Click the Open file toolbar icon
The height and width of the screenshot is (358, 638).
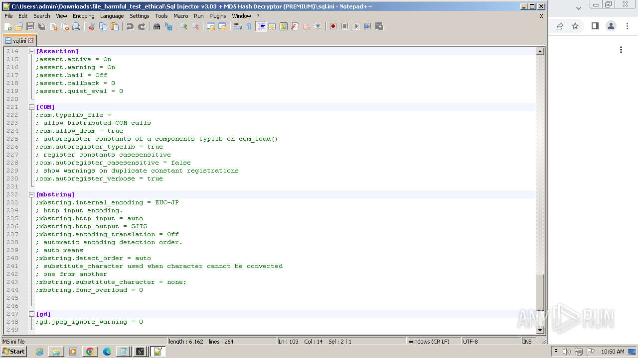click(x=19, y=26)
